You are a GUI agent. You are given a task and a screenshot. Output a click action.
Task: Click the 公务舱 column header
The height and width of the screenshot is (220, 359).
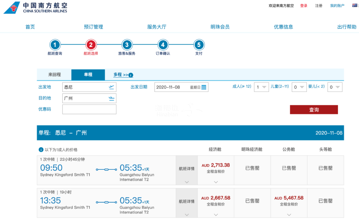click(289, 149)
